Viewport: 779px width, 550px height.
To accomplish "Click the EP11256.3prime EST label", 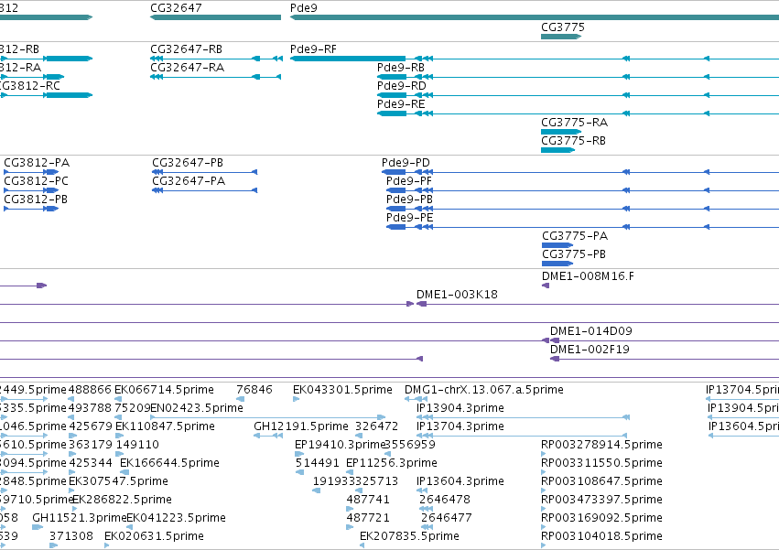I will 392,463.
